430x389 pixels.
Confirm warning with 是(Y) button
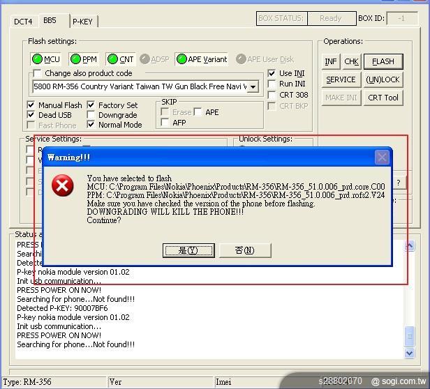[188, 250]
